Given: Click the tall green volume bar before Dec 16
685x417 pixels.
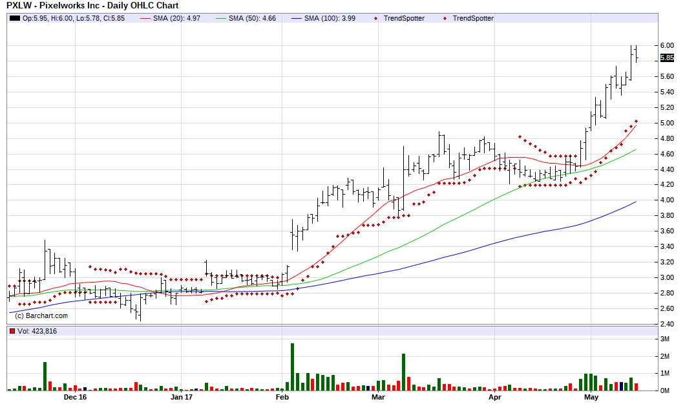Looking at the screenshot, I should click(45, 376).
